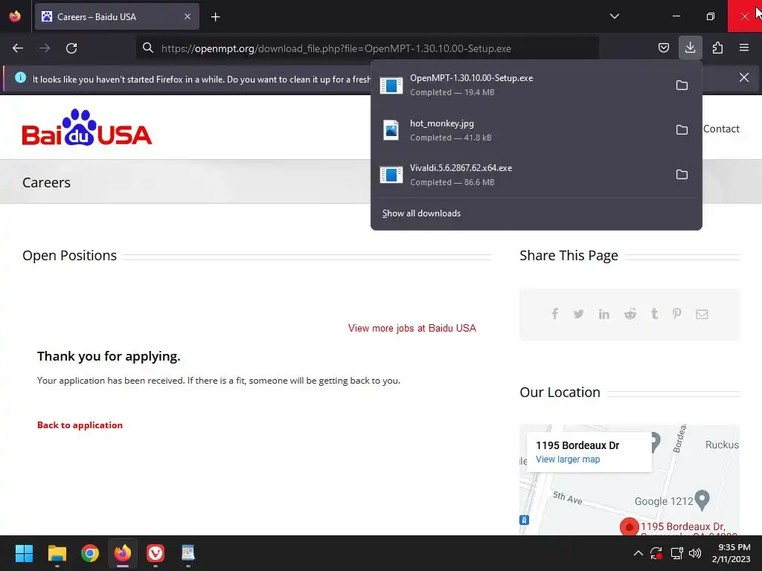Reload the current page
This screenshot has width=762, height=571.
(x=71, y=48)
